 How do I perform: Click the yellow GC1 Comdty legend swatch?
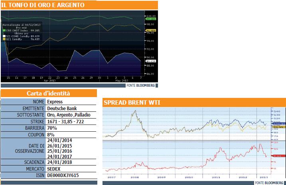(4, 39)
